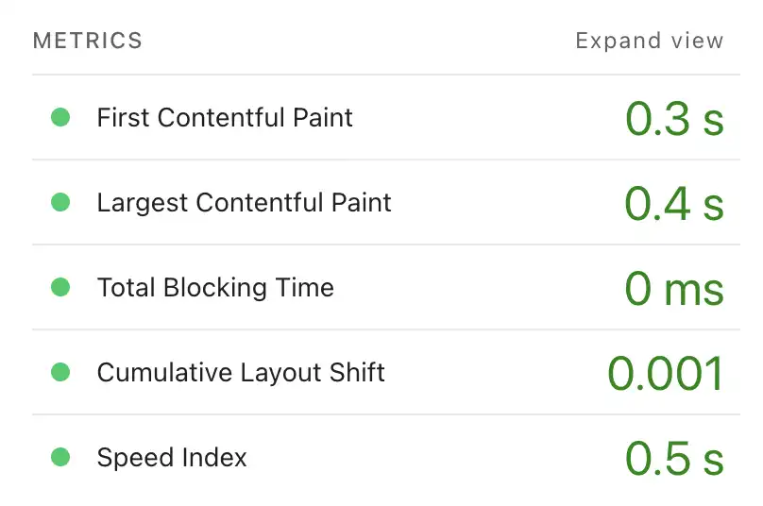The height and width of the screenshot is (506, 763).
Task: Open the Cumulative Layout Shift label
Action: coord(241,373)
